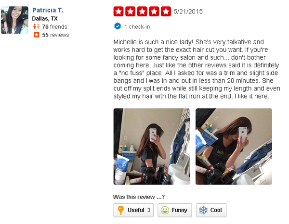289x224 pixels.
Task: Mark the review as Useful
Action: coord(133,210)
